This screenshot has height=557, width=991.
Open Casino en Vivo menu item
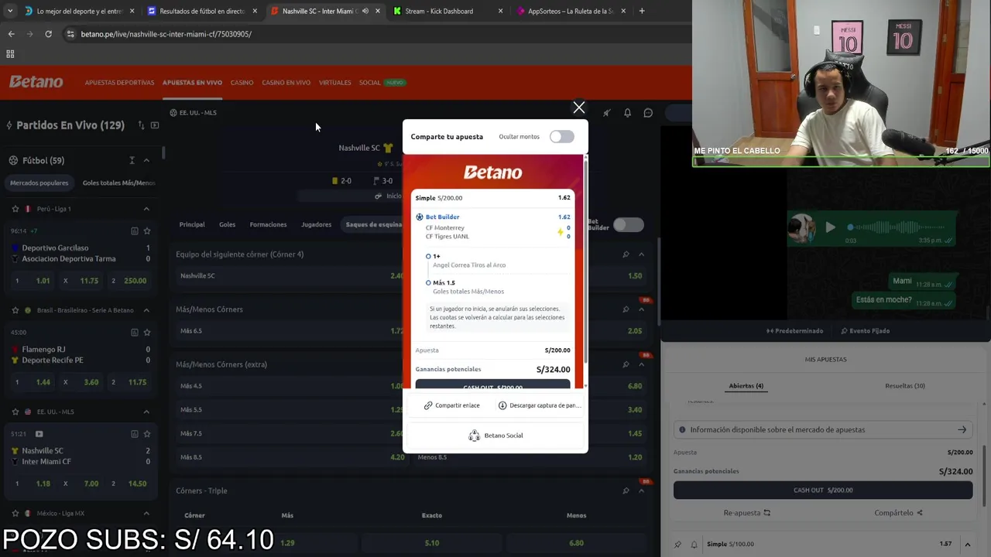286,83
